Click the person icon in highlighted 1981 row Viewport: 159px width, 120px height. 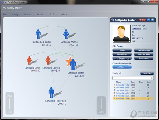[x=114, y=98]
